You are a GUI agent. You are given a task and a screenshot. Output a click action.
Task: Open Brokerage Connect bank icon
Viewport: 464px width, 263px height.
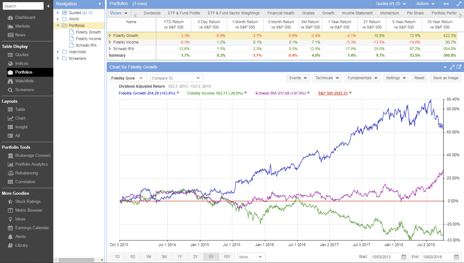pyautogui.click(x=10, y=156)
